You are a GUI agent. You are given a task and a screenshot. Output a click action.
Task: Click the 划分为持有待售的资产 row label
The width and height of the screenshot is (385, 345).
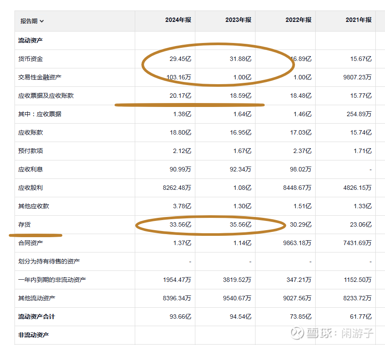[x=49, y=261]
